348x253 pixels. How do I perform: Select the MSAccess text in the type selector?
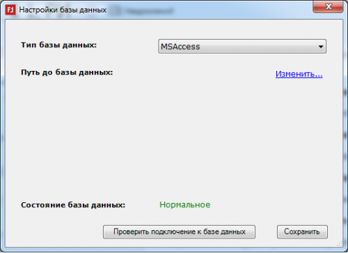[x=180, y=47]
